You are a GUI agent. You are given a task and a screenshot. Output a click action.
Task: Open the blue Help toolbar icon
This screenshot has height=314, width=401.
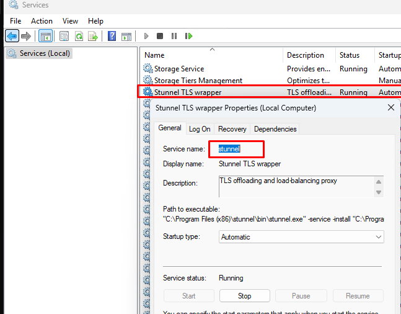tap(112, 37)
